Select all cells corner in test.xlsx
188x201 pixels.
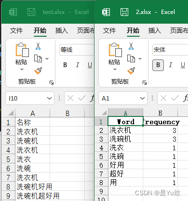(x=11, y=113)
